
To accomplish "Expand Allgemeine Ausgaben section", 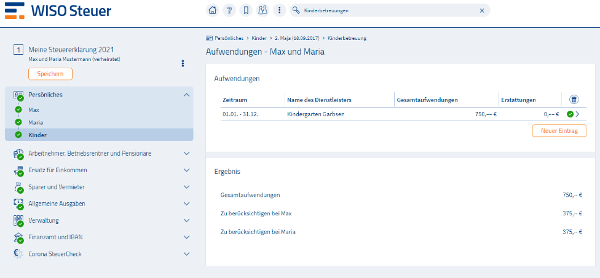I will tap(187, 204).
